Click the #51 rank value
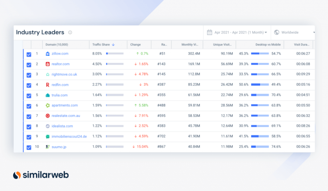The width and height of the screenshot is (328, 191). (x=162, y=53)
